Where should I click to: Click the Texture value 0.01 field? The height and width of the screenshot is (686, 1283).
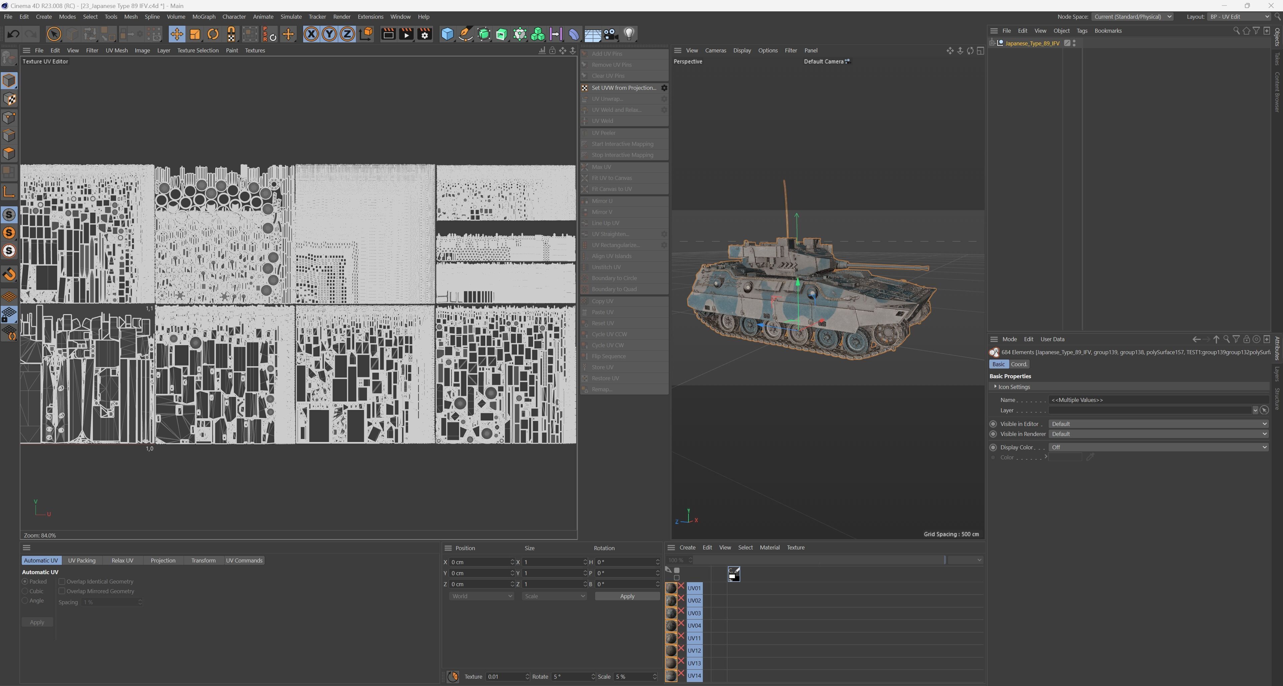click(508, 677)
